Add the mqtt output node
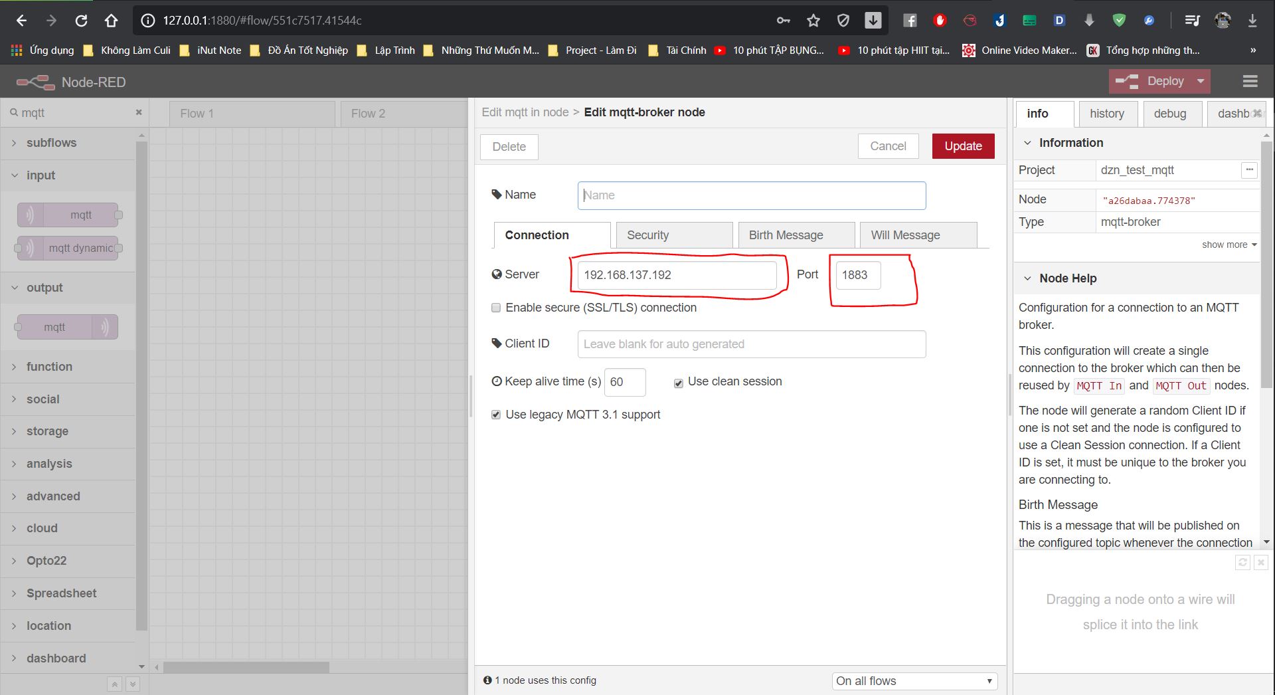Screen dimensions: 1275x695 68,327
